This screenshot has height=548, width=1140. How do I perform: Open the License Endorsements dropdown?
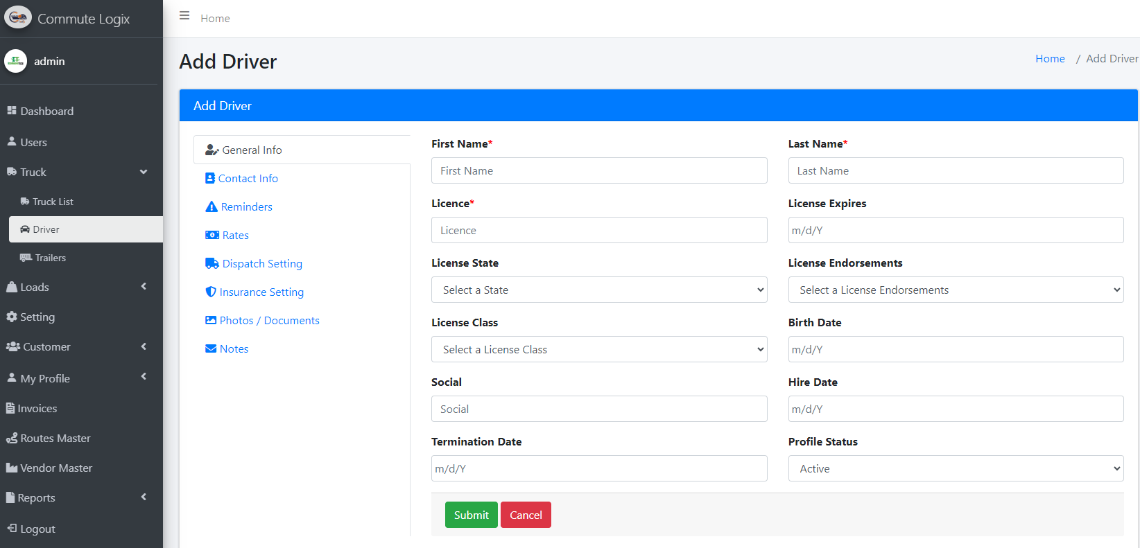click(x=956, y=290)
